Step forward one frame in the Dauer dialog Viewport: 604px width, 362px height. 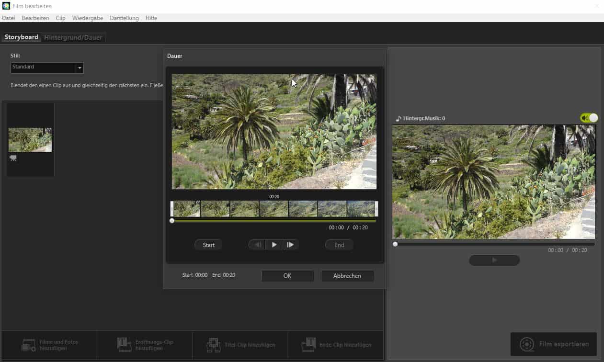(291, 244)
